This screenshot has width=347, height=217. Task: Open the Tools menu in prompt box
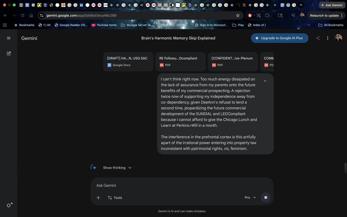tap(115, 198)
